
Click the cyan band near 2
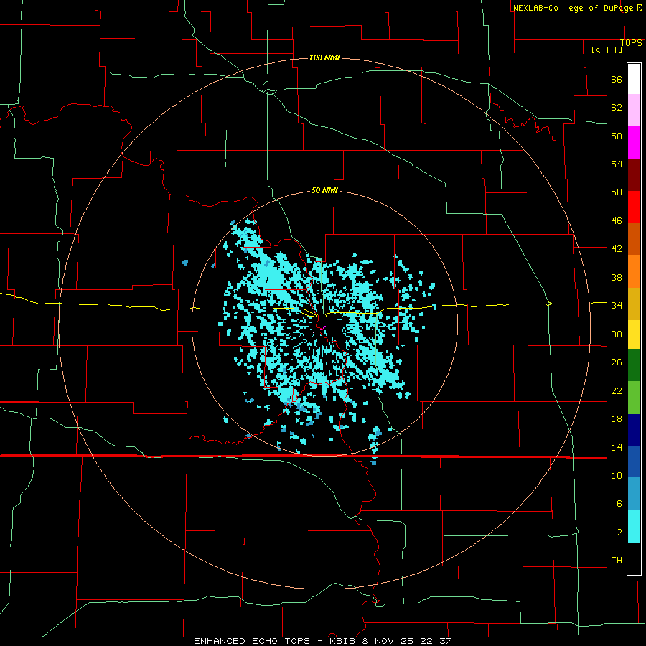634,526
